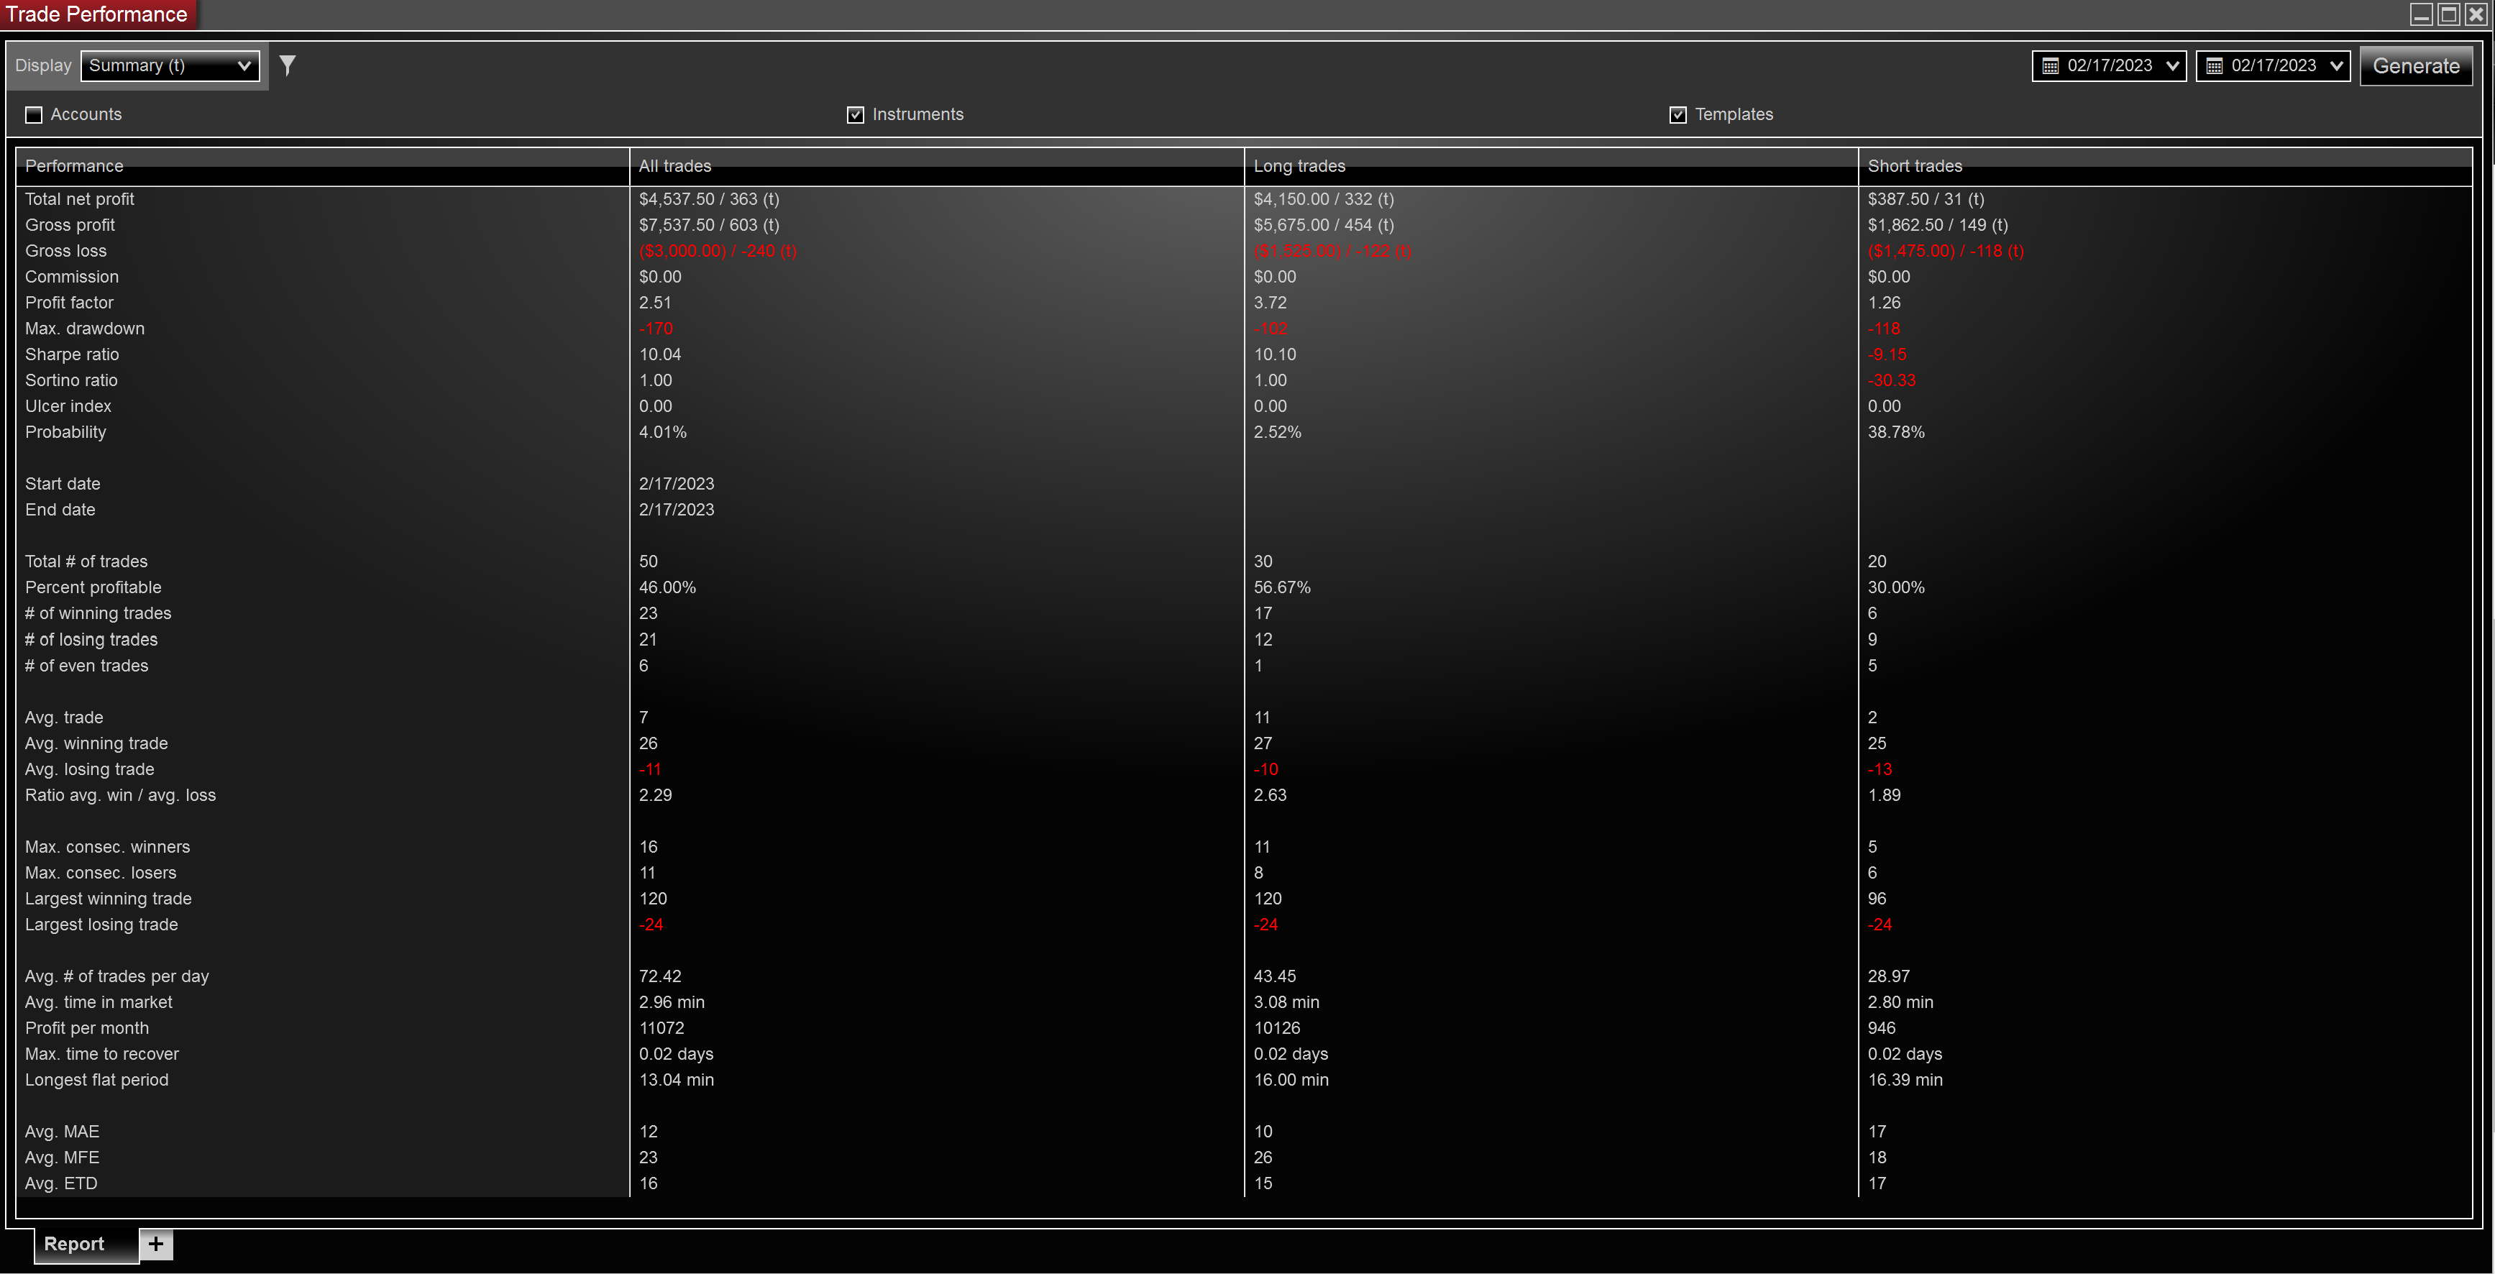Click Long trades profit per month 10126
The width and height of the screenshot is (2495, 1274).
pos(1276,1028)
